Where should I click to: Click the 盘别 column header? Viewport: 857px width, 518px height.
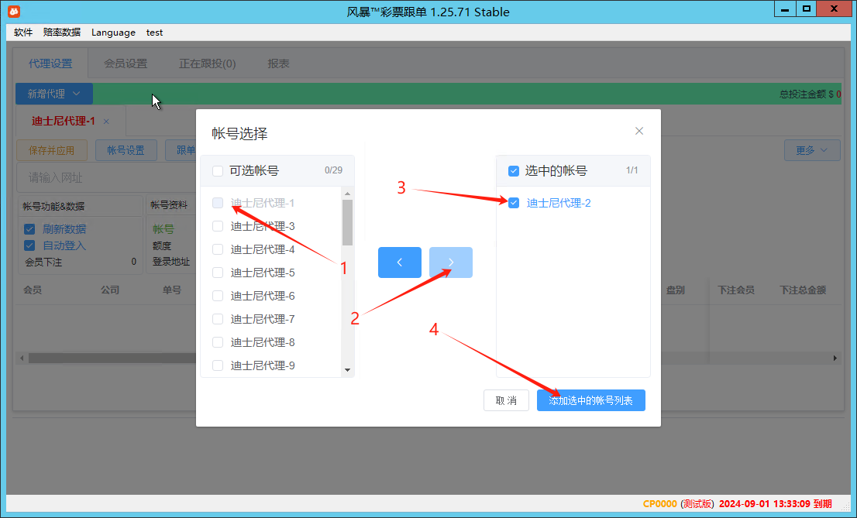676,290
